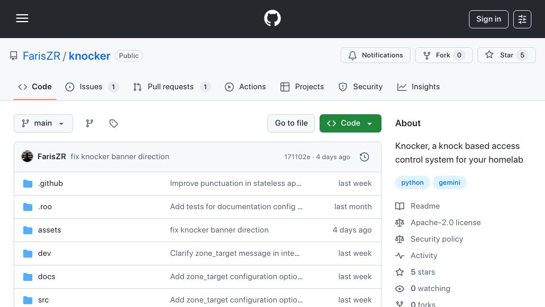Switch to the Issues tab
545x307 pixels.
[x=92, y=86]
